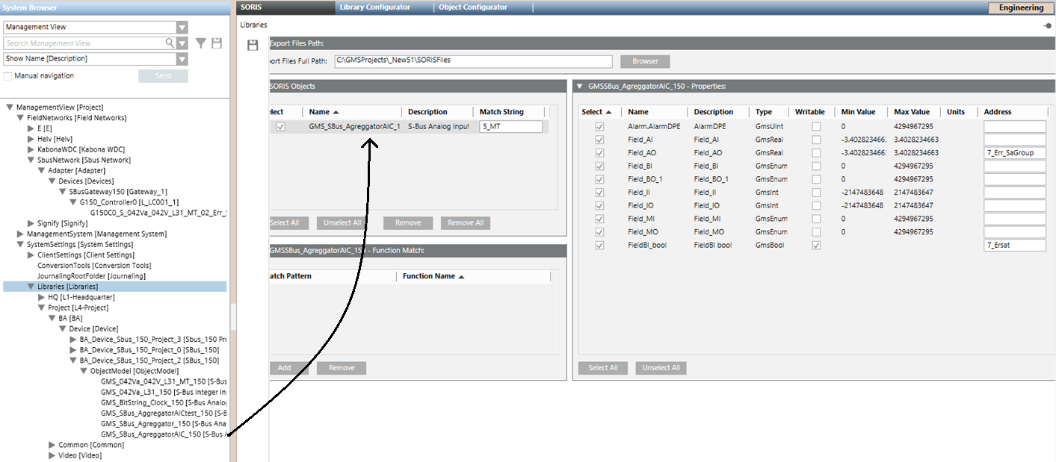Switch to the Object Configurator tab
The height and width of the screenshot is (462, 1056).
[472, 7]
